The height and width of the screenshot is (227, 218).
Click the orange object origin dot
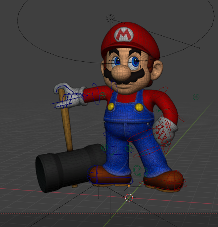pyautogui.click(x=129, y=186)
